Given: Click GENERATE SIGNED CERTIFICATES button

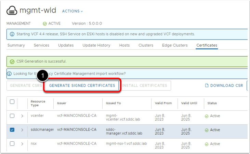Looking at the screenshot, I should coord(82,86).
